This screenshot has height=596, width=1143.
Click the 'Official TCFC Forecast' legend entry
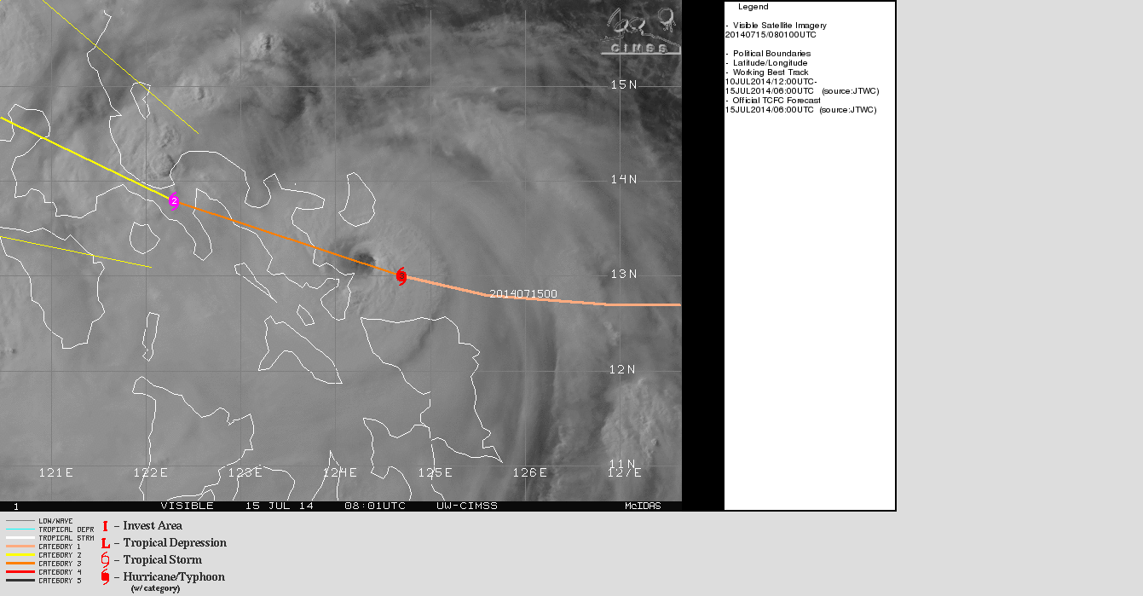click(x=777, y=101)
